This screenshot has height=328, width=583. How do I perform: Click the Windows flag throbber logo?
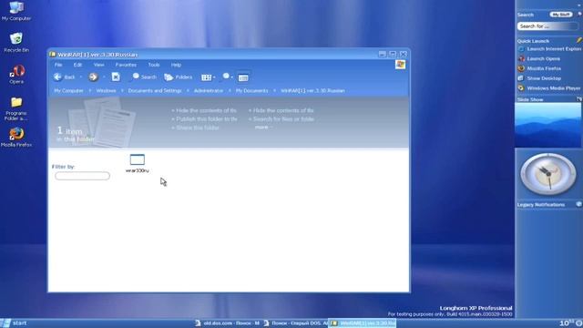(x=401, y=65)
